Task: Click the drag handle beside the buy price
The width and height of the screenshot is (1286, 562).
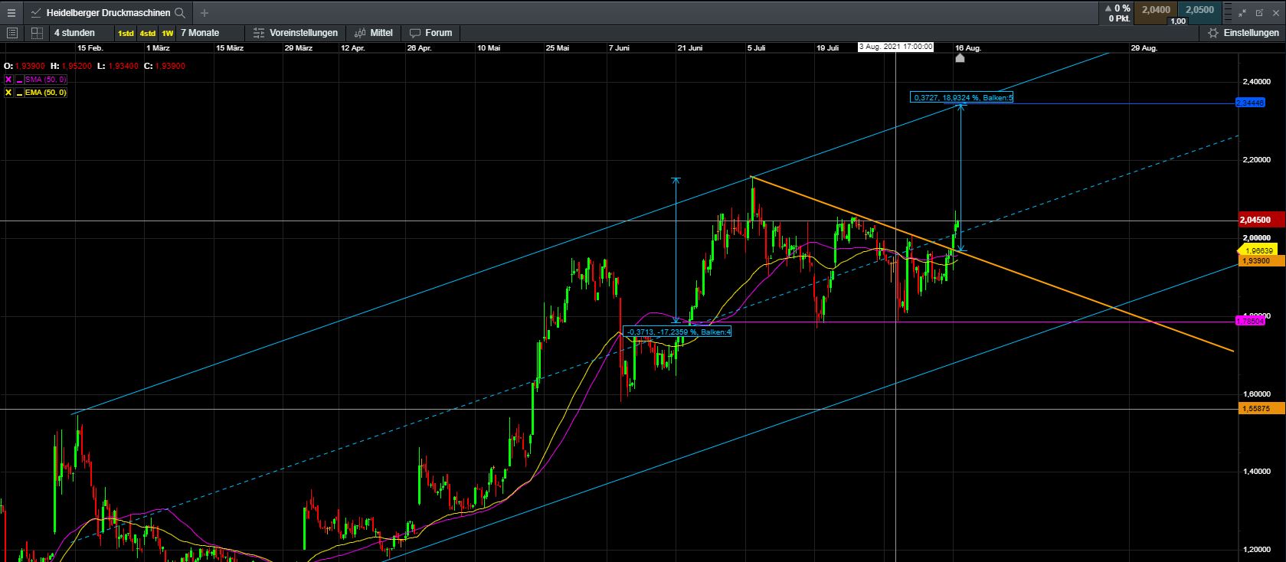Action: pos(1227,13)
